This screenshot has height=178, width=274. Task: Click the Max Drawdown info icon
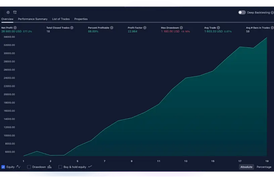point(181,28)
